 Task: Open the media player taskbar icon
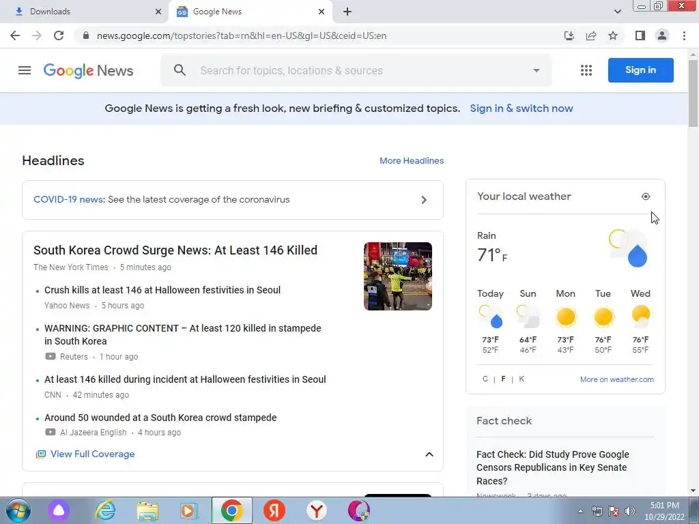click(189, 510)
